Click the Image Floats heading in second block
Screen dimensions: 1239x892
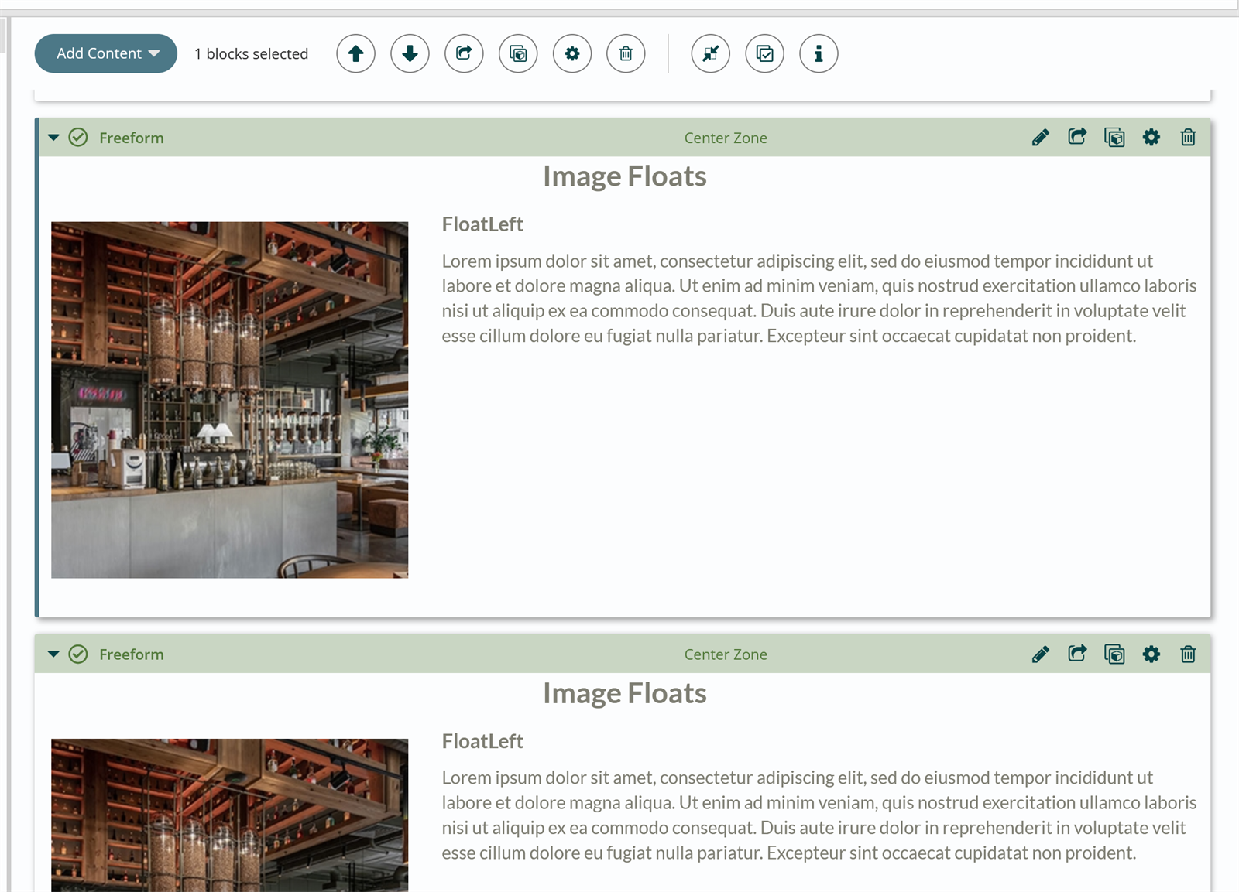coord(625,693)
